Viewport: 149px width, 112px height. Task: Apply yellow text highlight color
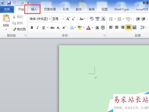[80, 27]
